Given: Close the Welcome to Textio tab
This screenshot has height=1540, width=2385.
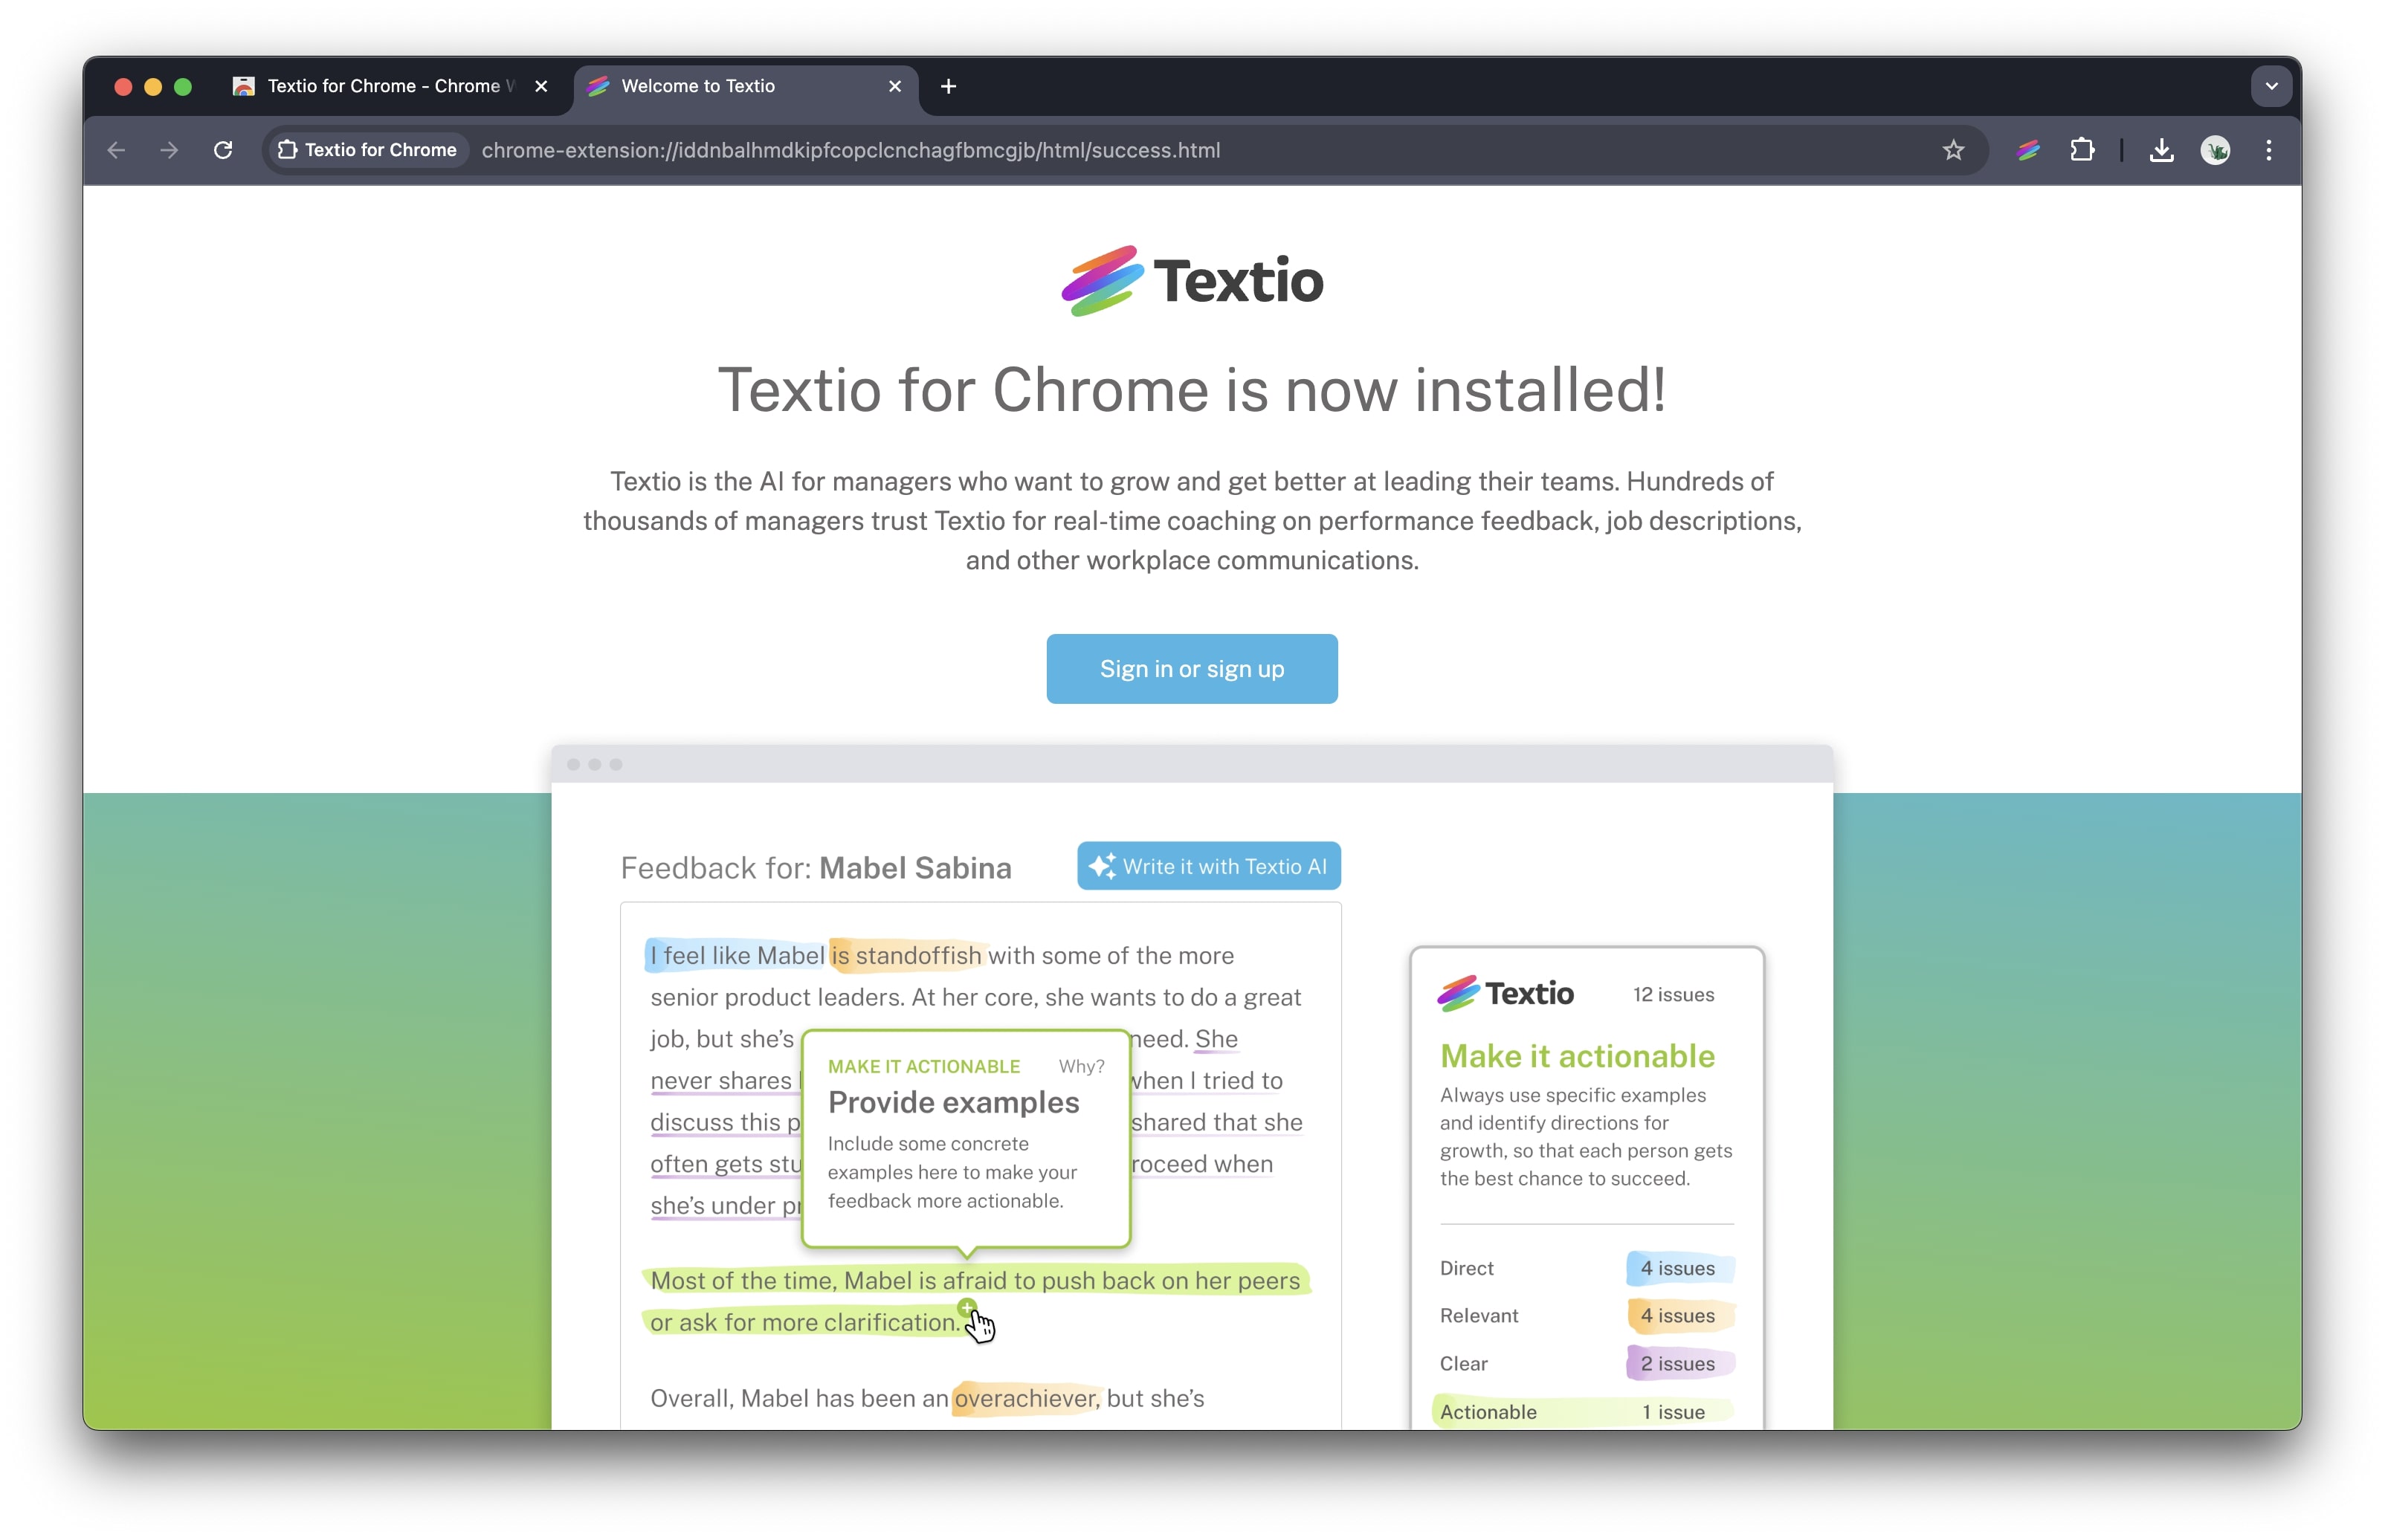Looking at the screenshot, I should (895, 86).
